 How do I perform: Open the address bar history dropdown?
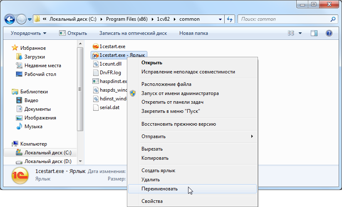(221, 19)
